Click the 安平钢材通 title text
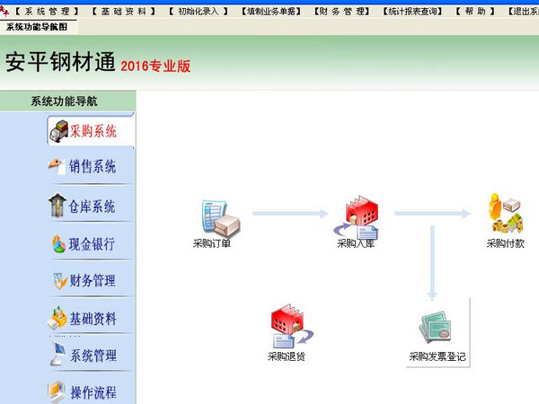 pyautogui.click(x=60, y=62)
